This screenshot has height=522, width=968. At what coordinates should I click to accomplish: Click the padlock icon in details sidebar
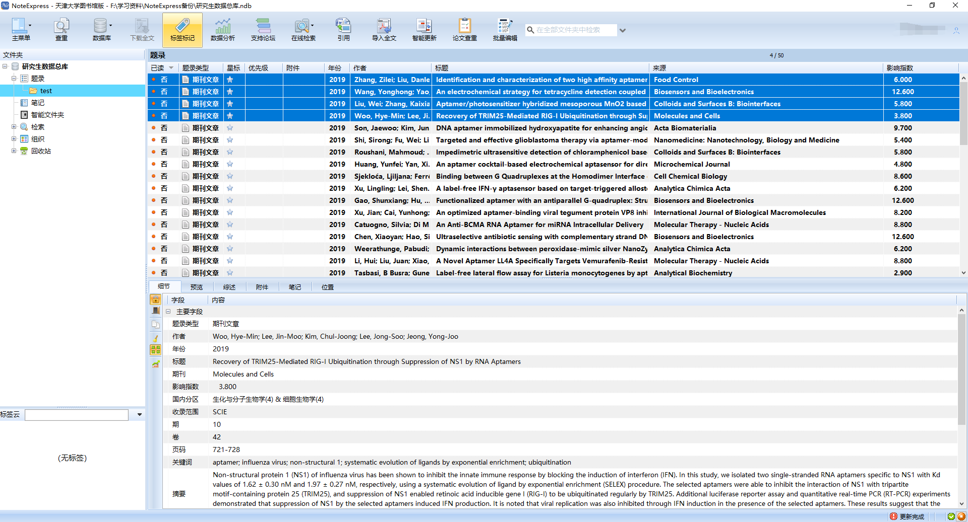pyautogui.click(x=156, y=300)
